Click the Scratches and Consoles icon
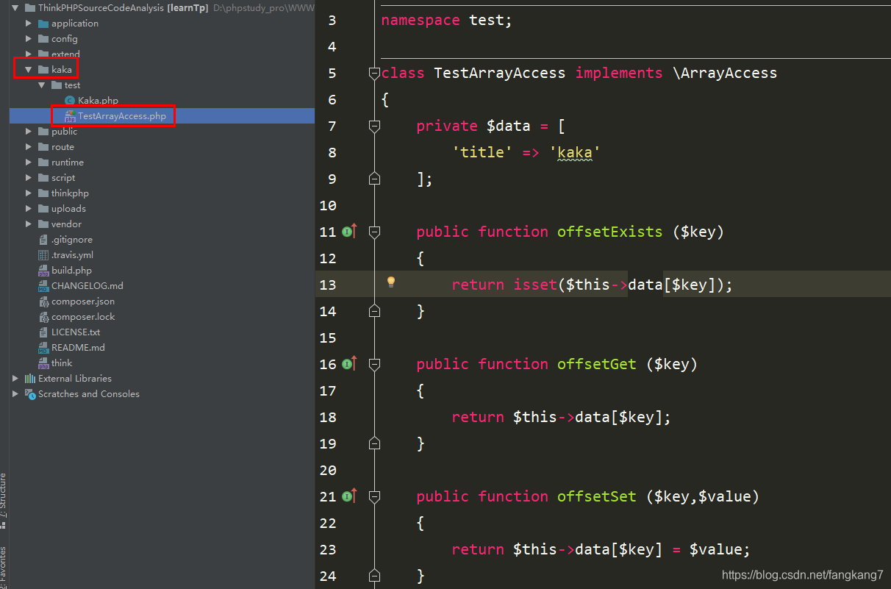This screenshot has height=589, width=891. tap(30, 394)
